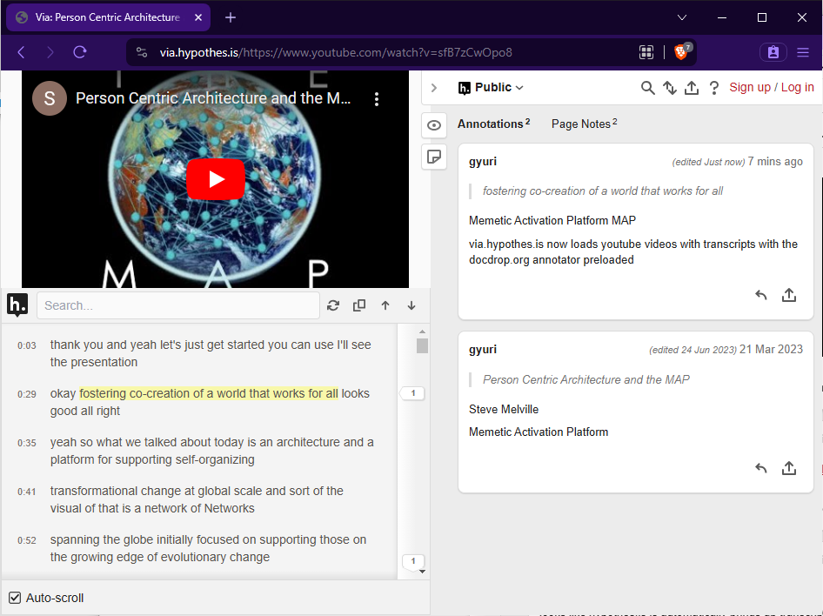Image resolution: width=823 pixels, height=616 pixels.
Task: Play the YouTube video
Action: pos(216,179)
